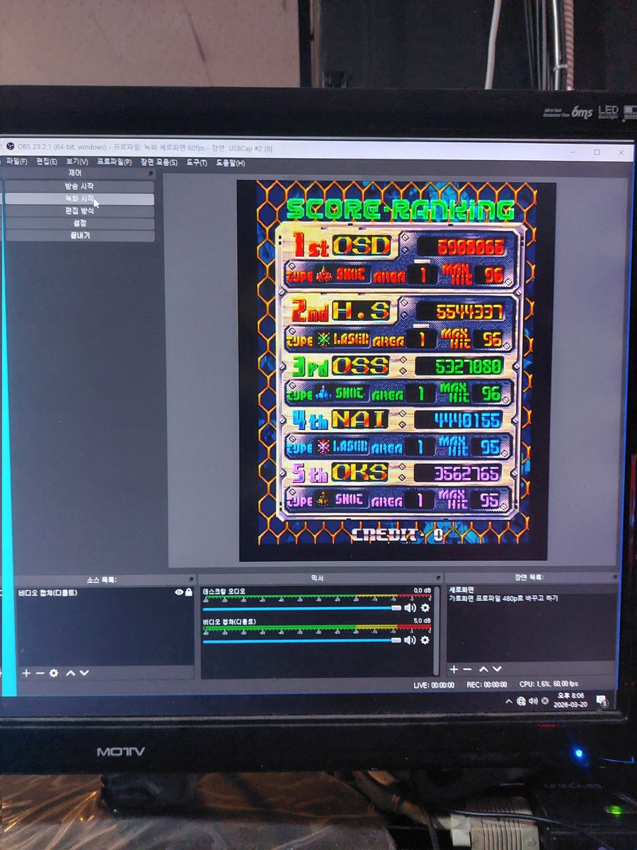
Task: Open 설정 settings button
Action: click(79, 223)
